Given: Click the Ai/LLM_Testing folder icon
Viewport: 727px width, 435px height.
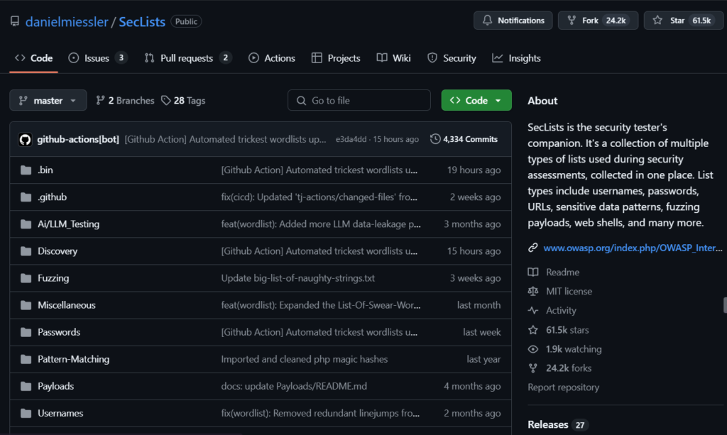Looking at the screenshot, I should [26, 224].
